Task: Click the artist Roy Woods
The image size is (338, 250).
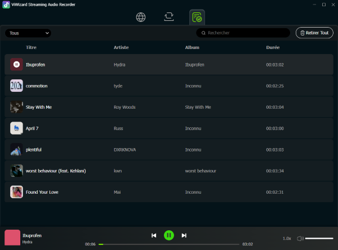Action: [124, 107]
